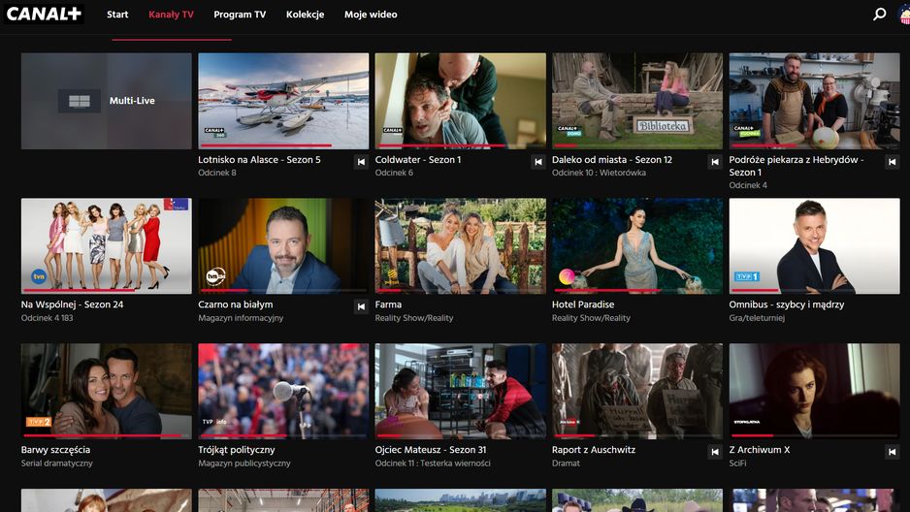The image size is (910, 512).
Task: Click Daleko od miasta - Sezon 12 title
Action: click(612, 159)
